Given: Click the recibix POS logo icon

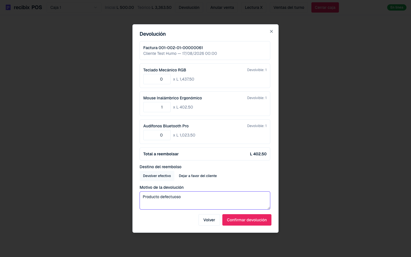Looking at the screenshot, I should tap(8, 7).
